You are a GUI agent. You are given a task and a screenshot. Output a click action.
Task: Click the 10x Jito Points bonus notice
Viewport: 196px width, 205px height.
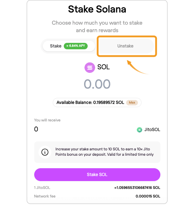pos(97,152)
